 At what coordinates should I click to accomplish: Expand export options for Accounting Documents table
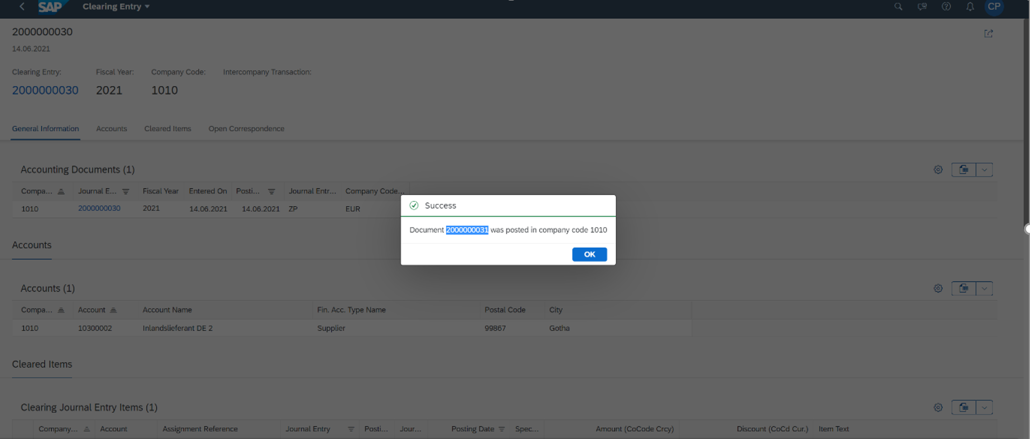tap(984, 170)
